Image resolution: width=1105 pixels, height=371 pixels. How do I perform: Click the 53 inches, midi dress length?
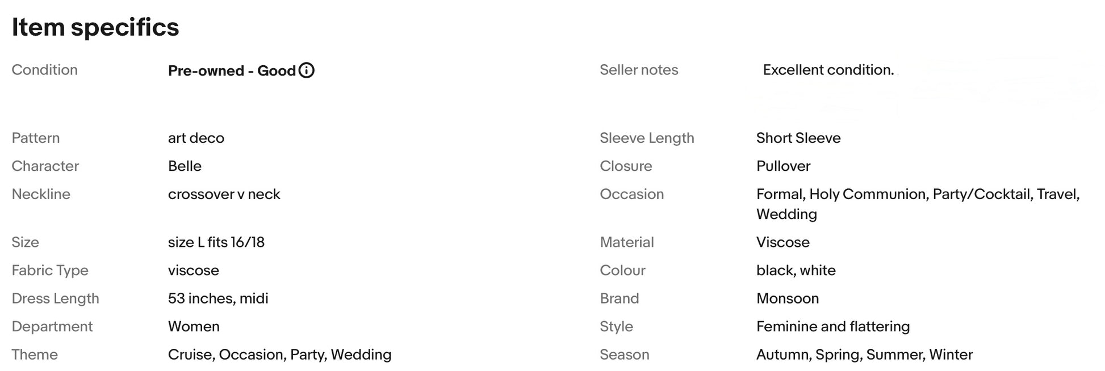coord(218,298)
